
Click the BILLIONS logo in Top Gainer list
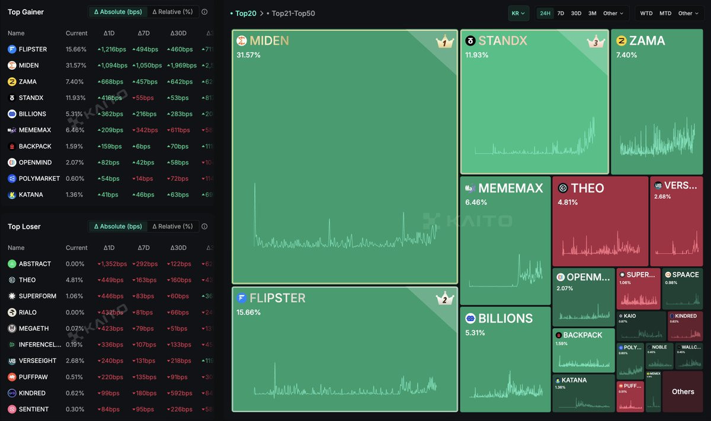12,114
